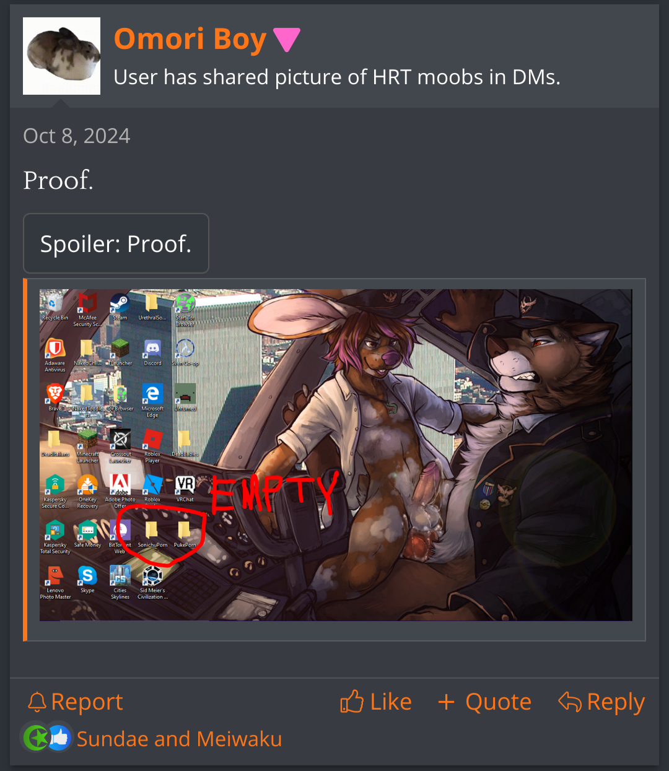Image resolution: width=669 pixels, height=771 pixels.
Task: Click the Discord icon in the desktop screenshot
Action: tap(152, 351)
